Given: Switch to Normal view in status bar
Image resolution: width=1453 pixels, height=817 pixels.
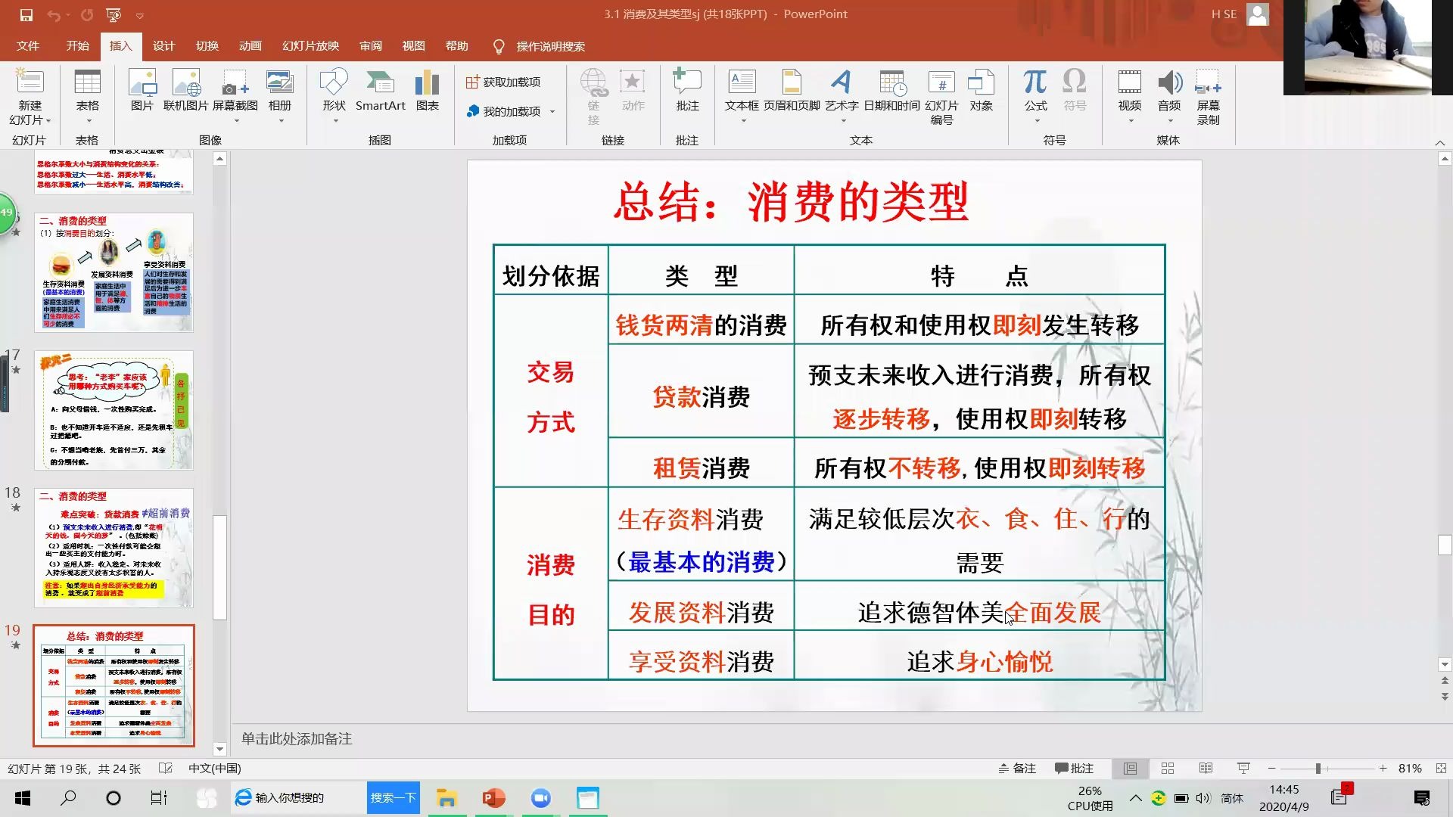Looking at the screenshot, I should [x=1130, y=769].
